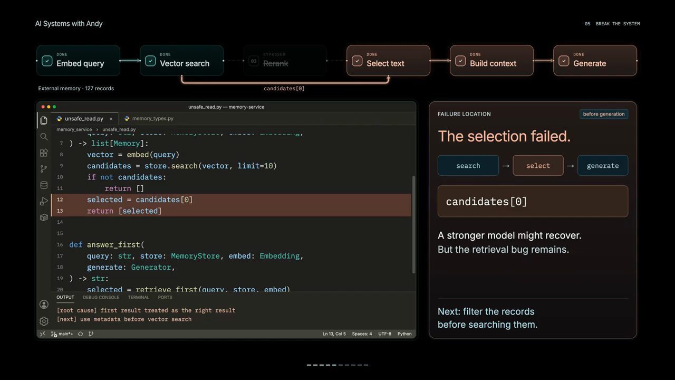Open the package box icon in activity bar
The width and height of the screenshot is (675, 380).
44,217
